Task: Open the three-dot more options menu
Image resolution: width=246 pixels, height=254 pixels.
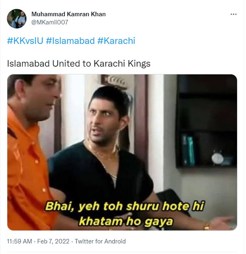Action: click(233, 14)
